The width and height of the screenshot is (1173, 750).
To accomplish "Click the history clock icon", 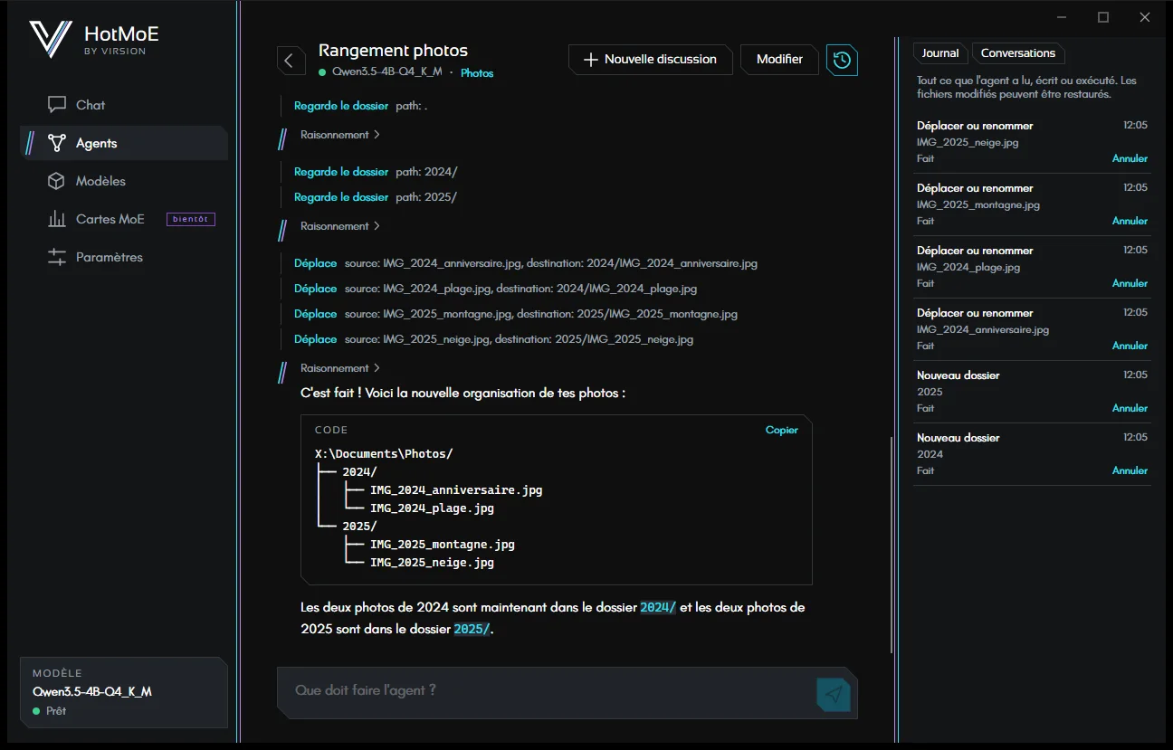I will 842,60.
